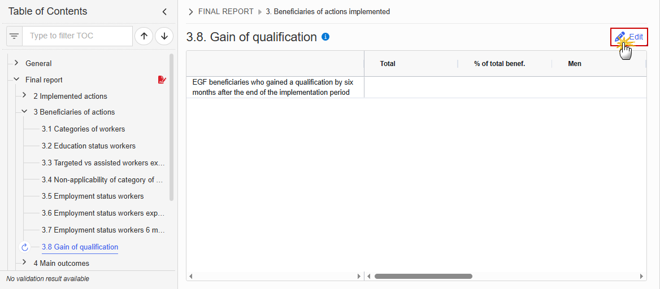The height and width of the screenshot is (289, 660).
Task: Collapse the Table of Contents panel
Action: [x=164, y=12]
